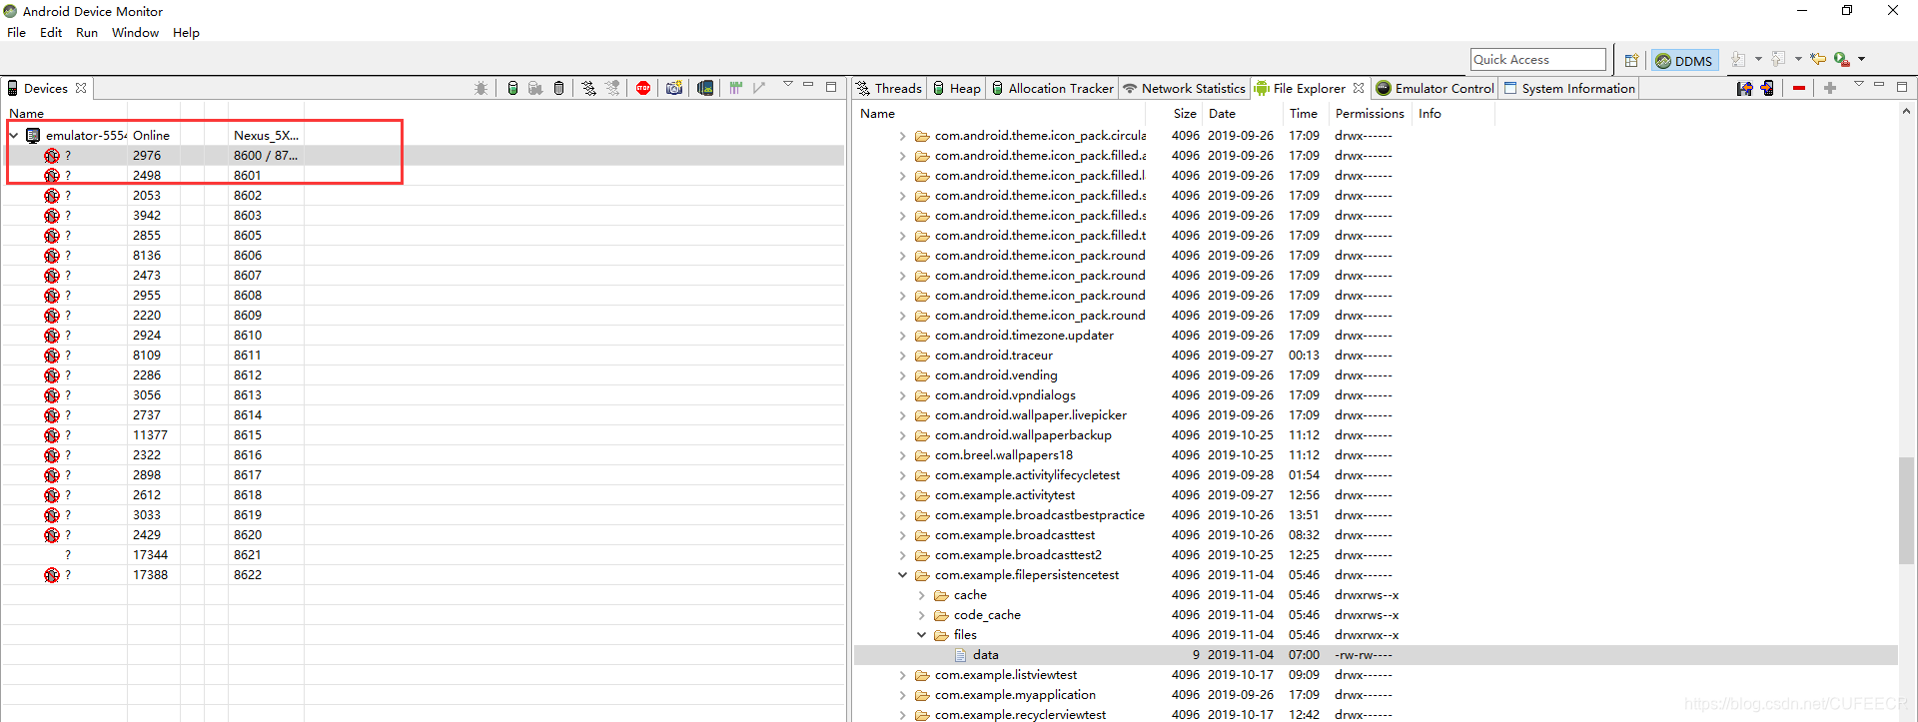
Task: Close the Devices tab
Action: [x=81, y=88]
